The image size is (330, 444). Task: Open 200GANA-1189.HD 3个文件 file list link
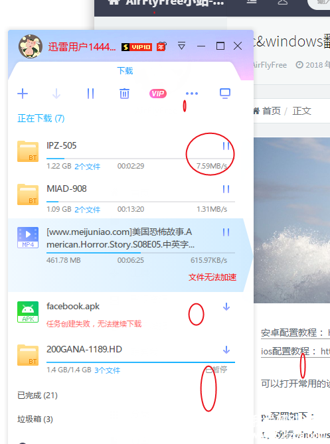coord(107,370)
